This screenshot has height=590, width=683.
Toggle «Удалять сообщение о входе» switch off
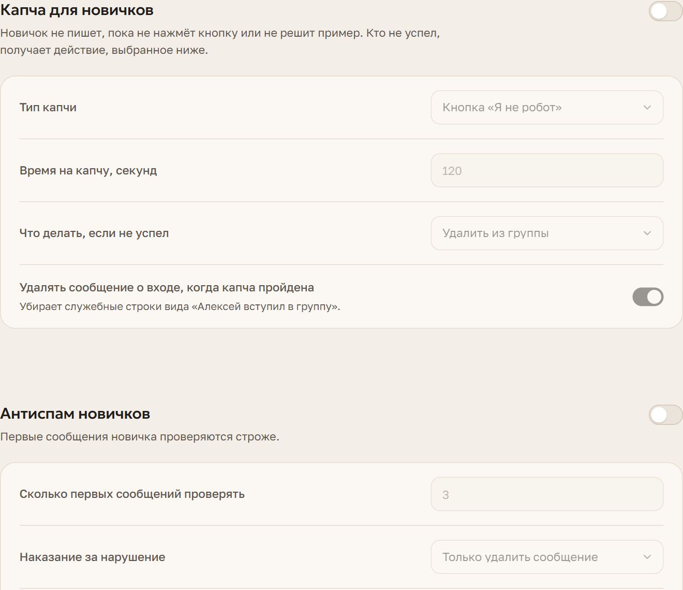pyautogui.click(x=648, y=297)
